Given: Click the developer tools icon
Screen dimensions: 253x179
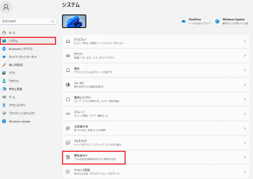Looking at the screenshot, I should [x=68, y=157].
